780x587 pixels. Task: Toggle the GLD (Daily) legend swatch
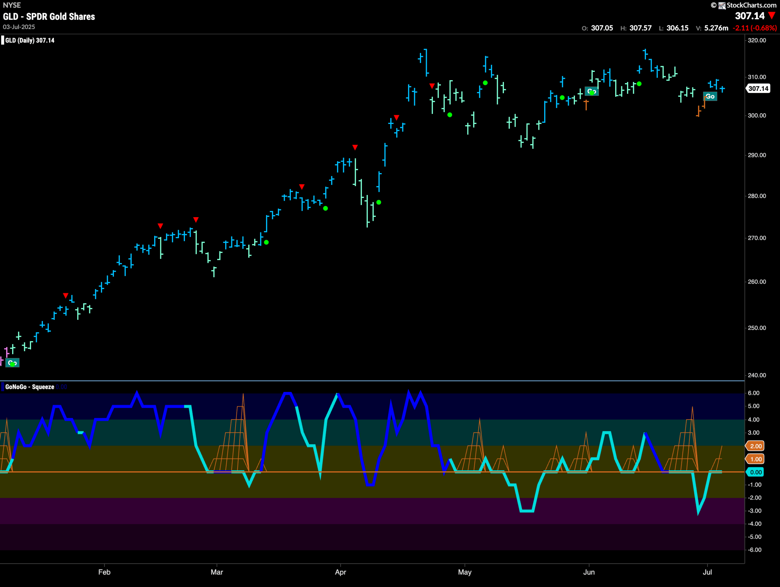click(3, 40)
